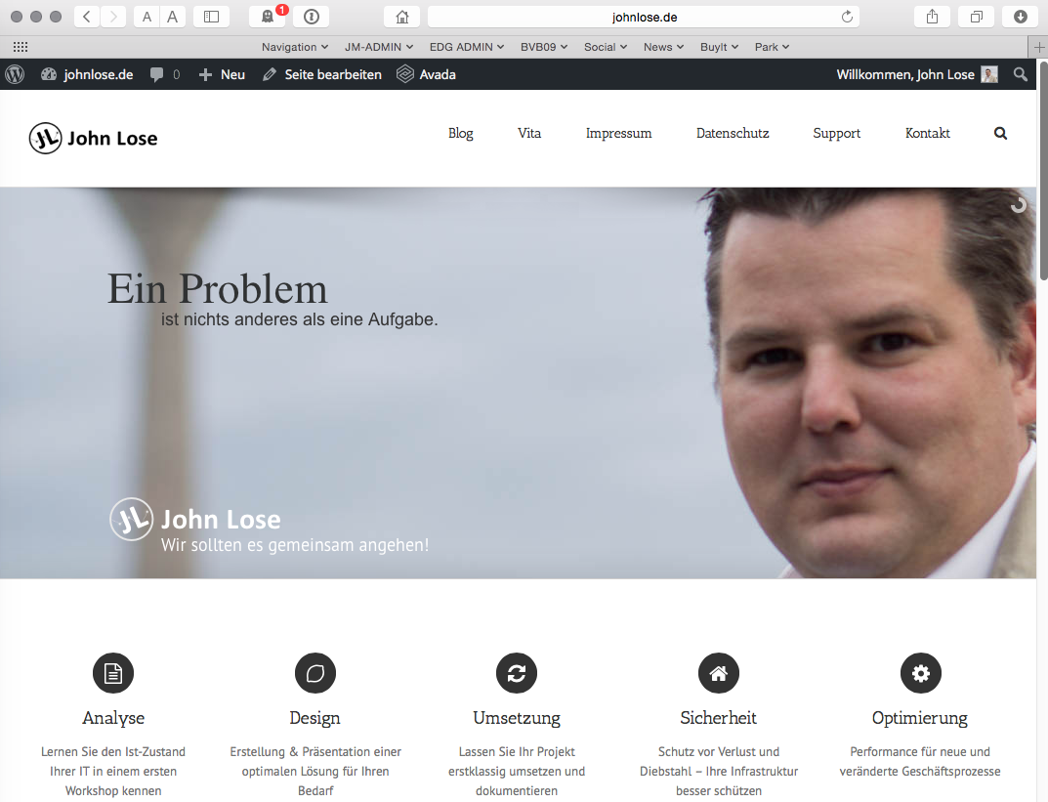The width and height of the screenshot is (1048, 802).
Task: Go back with Safari's back arrow
Action: click(87, 17)
